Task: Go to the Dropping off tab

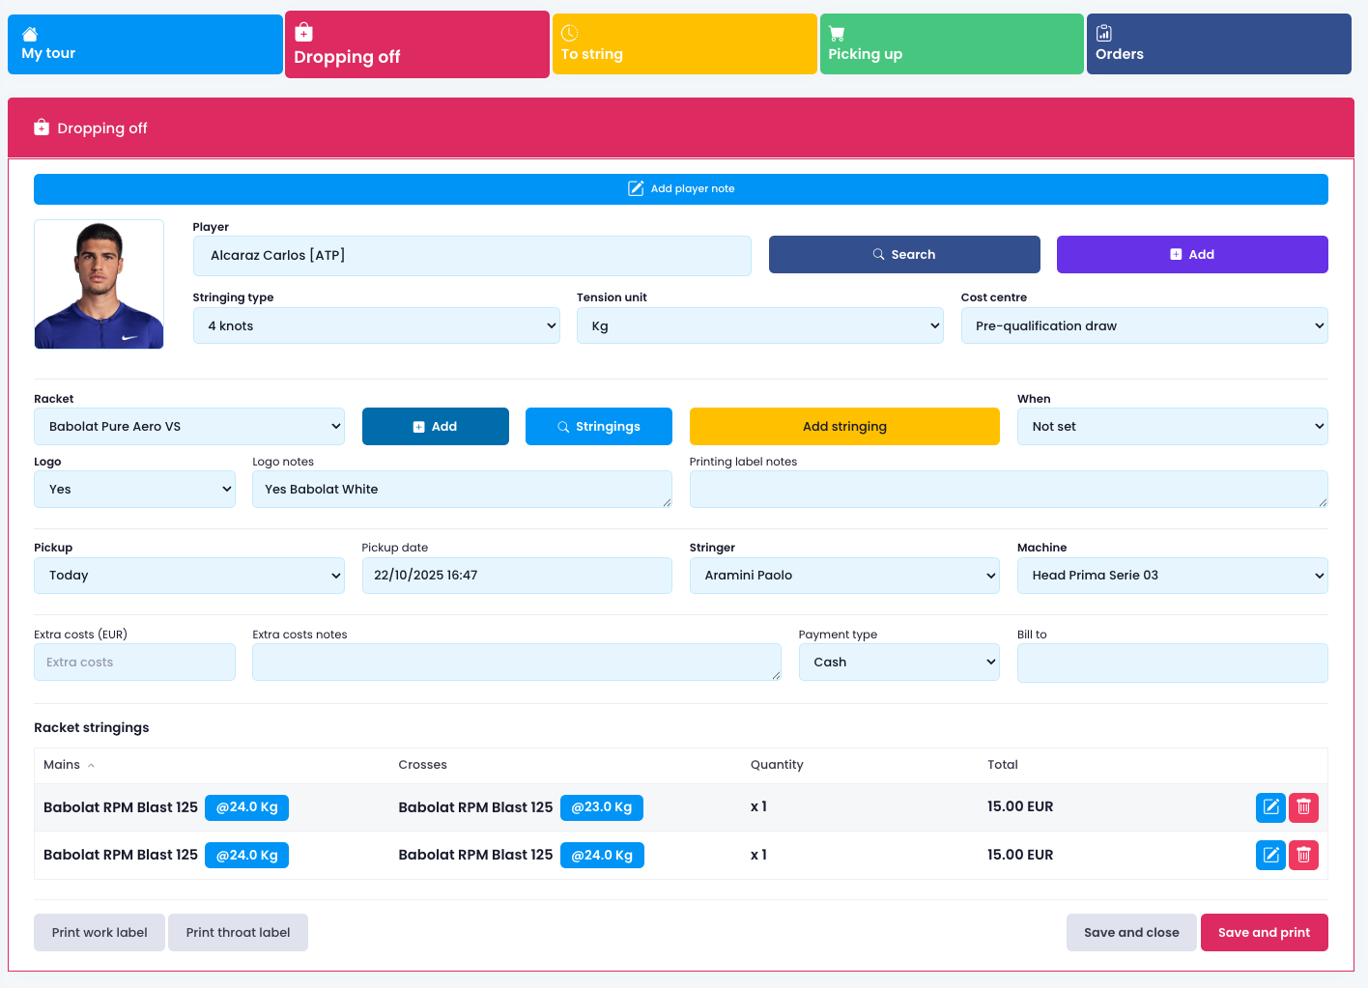Action: point(416,45)
